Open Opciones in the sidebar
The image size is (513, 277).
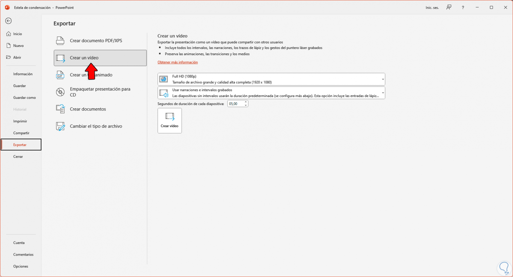point(21,266)
